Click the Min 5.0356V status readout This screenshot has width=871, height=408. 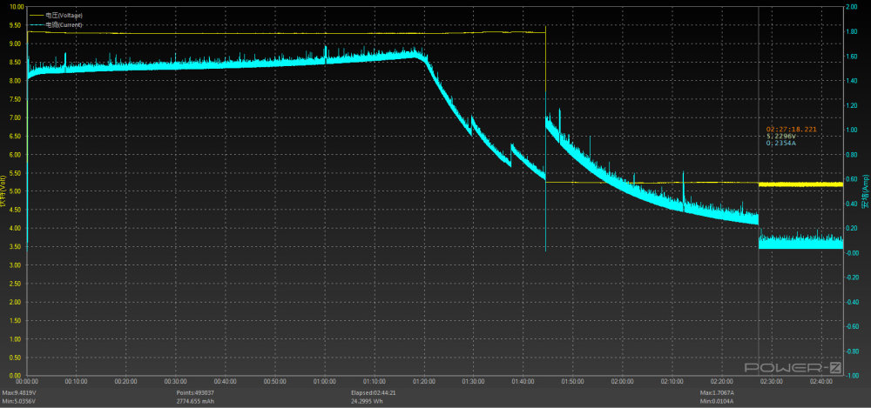point(19,402)
